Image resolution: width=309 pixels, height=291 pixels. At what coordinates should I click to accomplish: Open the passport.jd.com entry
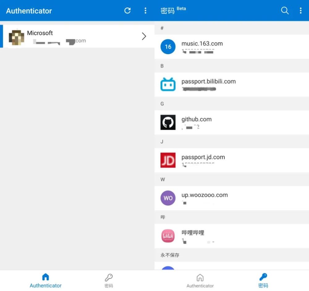point(232,160)
